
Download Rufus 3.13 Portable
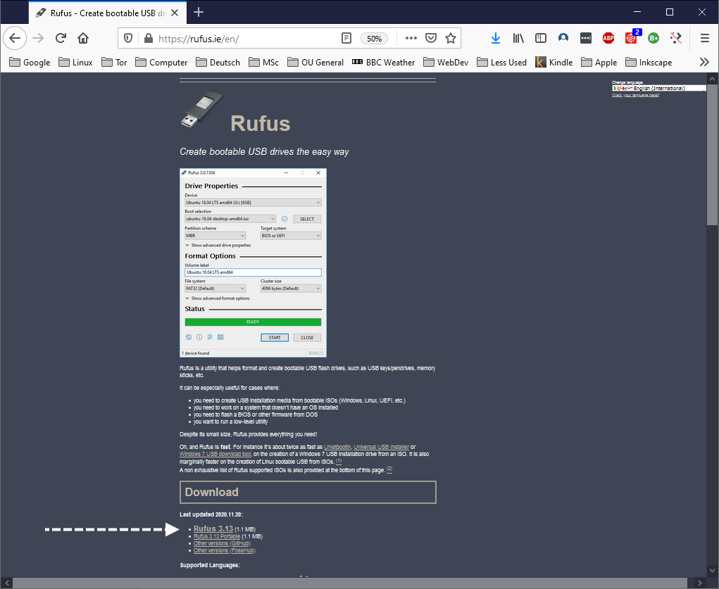[217, 536]
